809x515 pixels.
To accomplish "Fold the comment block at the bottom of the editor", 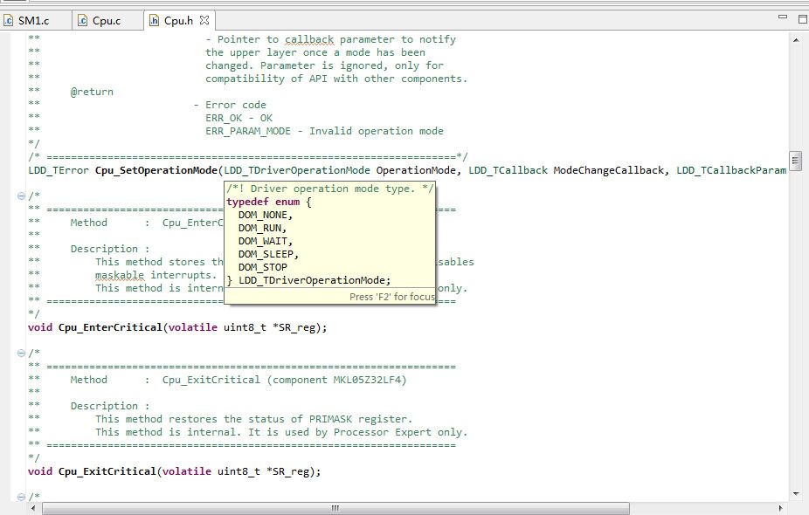I will point(21,497).
